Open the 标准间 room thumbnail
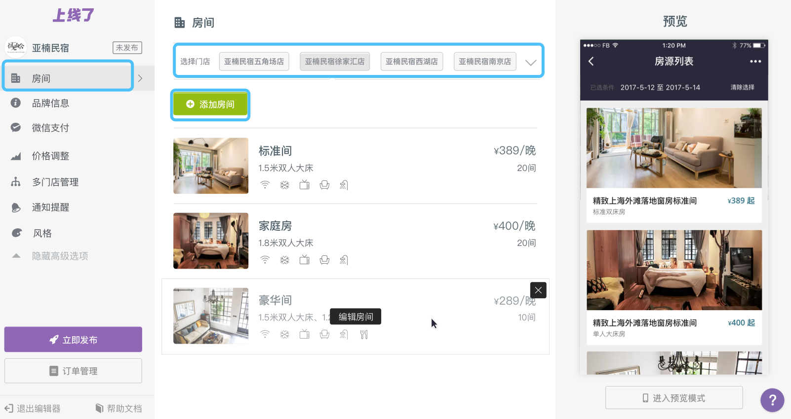 pyautogui.click(x=211, y=166)
